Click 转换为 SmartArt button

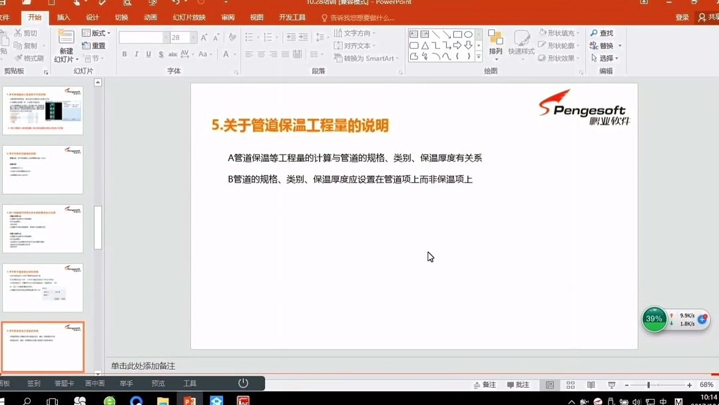(363, 58)
